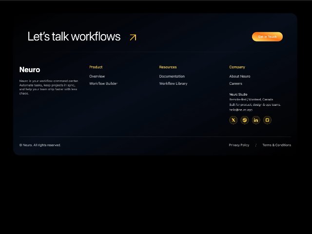The width and height of the screenshot is (312, 234).
Task: Click the Get in Touch button
Action: pos(267,37)
